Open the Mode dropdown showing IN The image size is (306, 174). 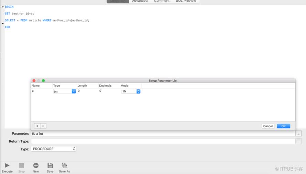tap(138, 91)
